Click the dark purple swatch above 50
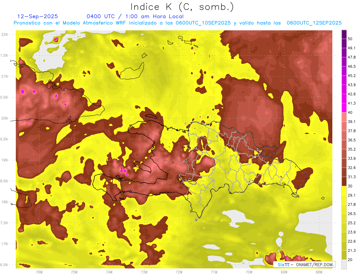Screen dimensions: 358x276 [344, 34]
